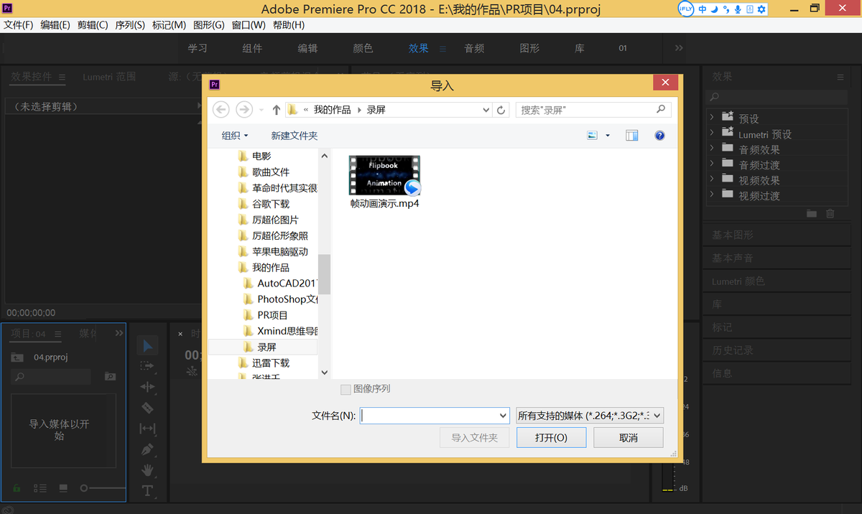Viewport: 862px width, 514px height.
Task: Open 文件(F) menu
Action: pos(19,25)
